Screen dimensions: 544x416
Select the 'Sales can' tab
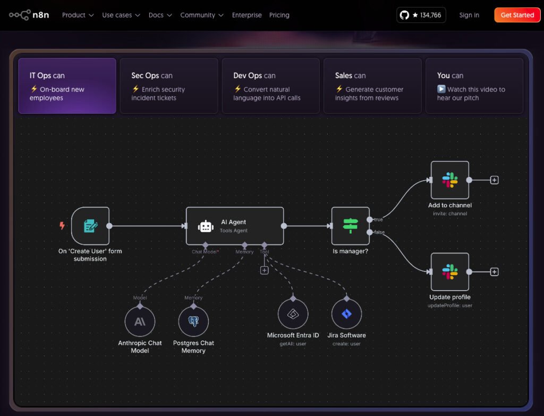pos(372,86)
